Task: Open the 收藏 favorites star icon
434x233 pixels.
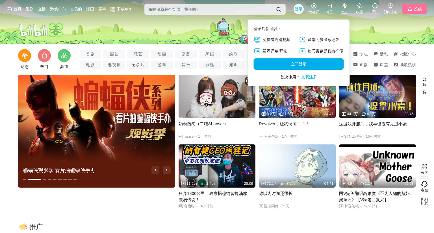Action: pyautogui.click(x=359, y=8)
